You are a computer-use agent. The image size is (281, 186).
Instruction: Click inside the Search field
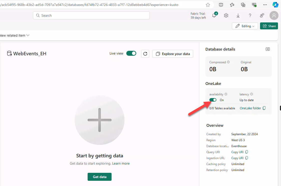(x=91, y=15)
